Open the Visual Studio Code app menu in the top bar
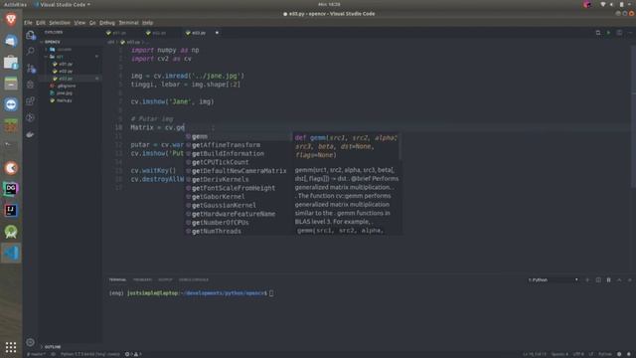636x358 pixels. [62, 4]
